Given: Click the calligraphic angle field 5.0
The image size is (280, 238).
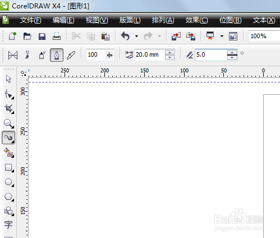Looking at the screenshot, I should (x=211, y=55).
